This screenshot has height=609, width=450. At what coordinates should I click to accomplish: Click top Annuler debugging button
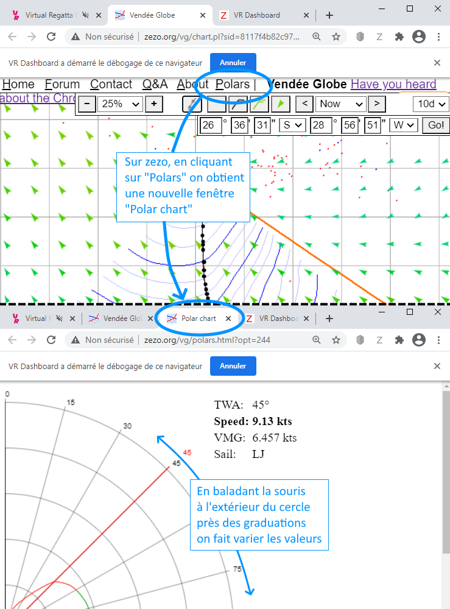(x=233, y=63)
